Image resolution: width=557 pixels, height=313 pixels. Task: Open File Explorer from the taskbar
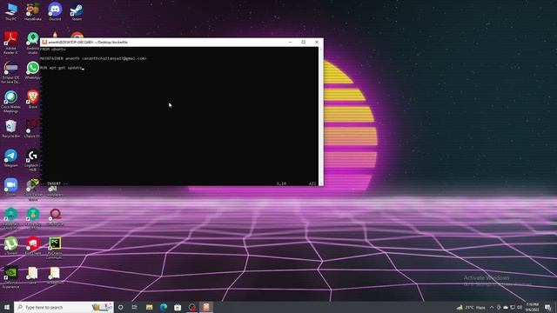(149, 307)
